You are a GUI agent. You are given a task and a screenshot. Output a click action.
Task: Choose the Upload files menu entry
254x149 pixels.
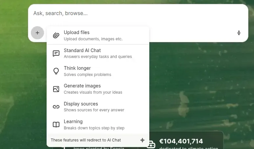tap(98, 35)
